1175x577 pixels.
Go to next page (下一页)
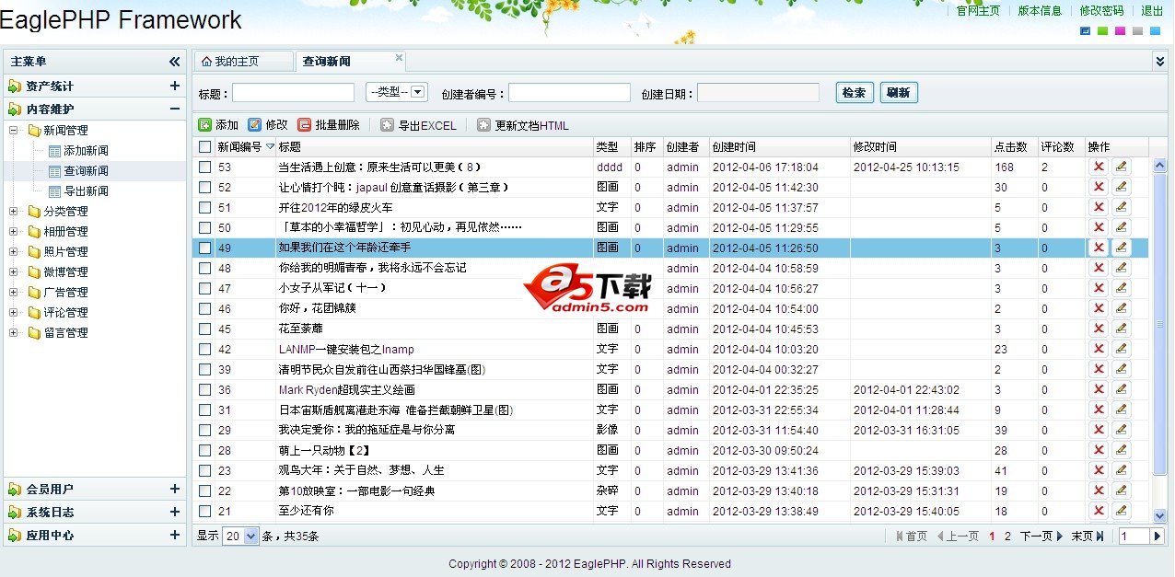click(x=1041, y=536)
